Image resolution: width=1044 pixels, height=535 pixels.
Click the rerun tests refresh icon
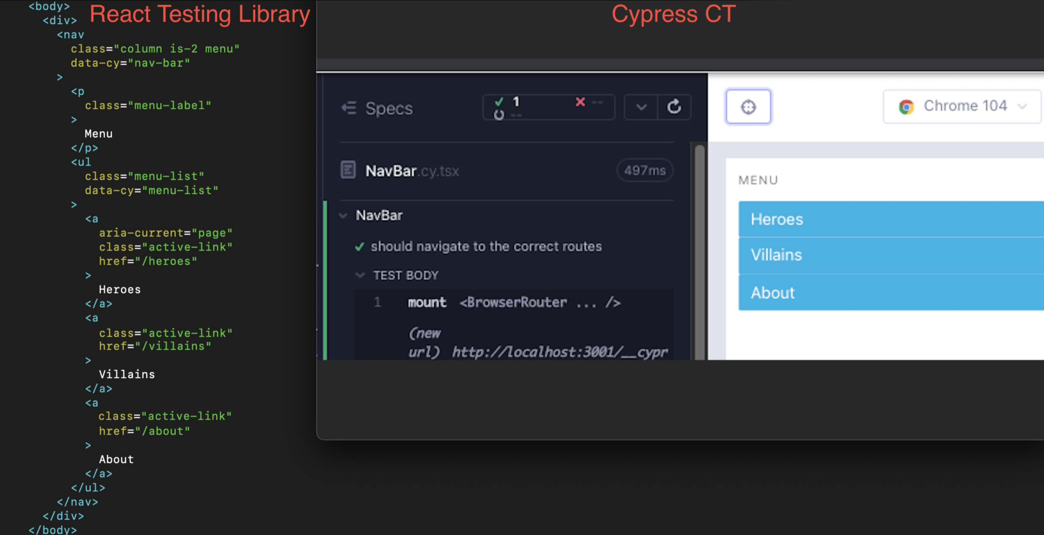(x=674, y=107)
